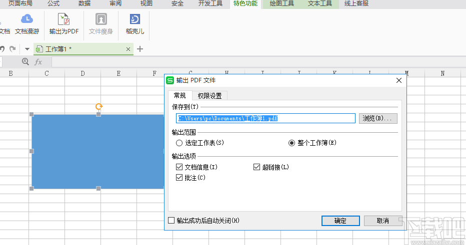Click the formula bar input field
The image size is (466, 245).
(x=259, y=62)
